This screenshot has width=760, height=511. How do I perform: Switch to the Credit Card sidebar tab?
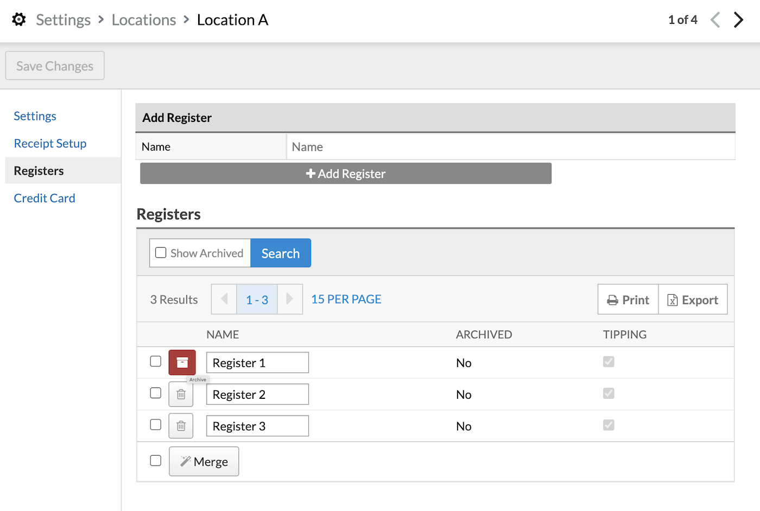45,198
